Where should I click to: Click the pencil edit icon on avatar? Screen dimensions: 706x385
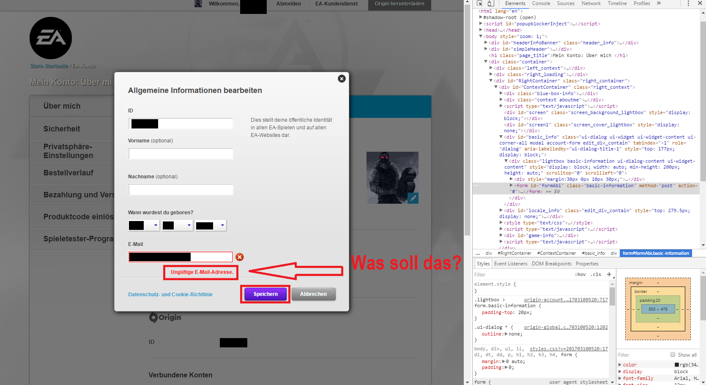point(413,198)
